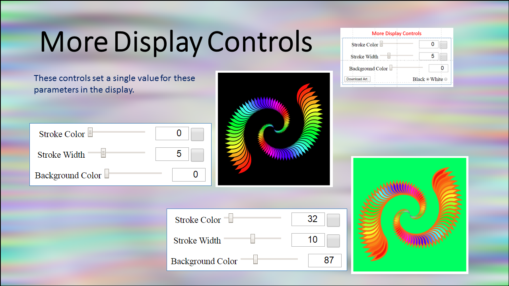Click the Background Color slider handle set to 87
The width and height of the screenshot is (509, 286).
point(256,259)
